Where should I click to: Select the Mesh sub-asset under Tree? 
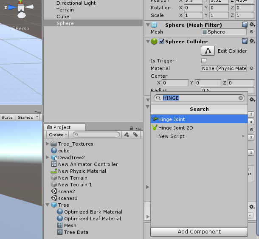pos(67,225)
